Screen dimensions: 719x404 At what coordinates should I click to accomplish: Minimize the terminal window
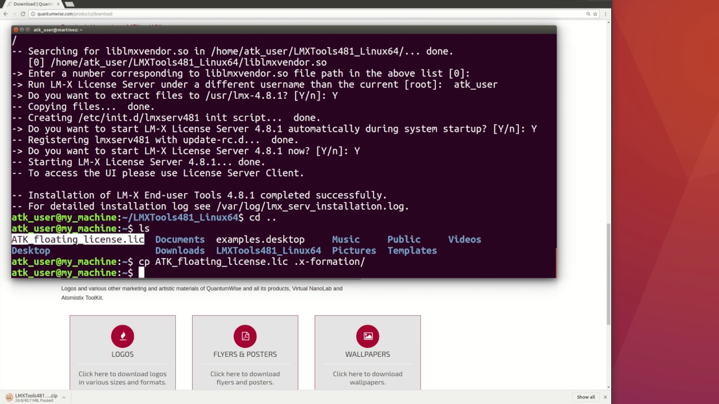(22, 30)
